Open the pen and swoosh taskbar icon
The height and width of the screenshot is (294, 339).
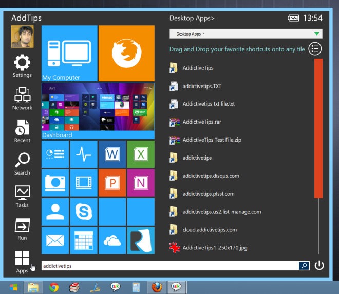tap(95, 288)
